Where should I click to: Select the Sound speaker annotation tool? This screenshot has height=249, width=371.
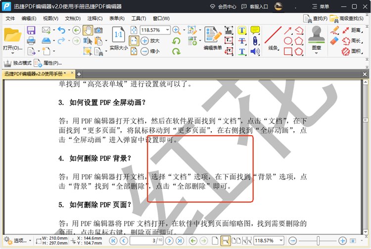click(255, 51)
